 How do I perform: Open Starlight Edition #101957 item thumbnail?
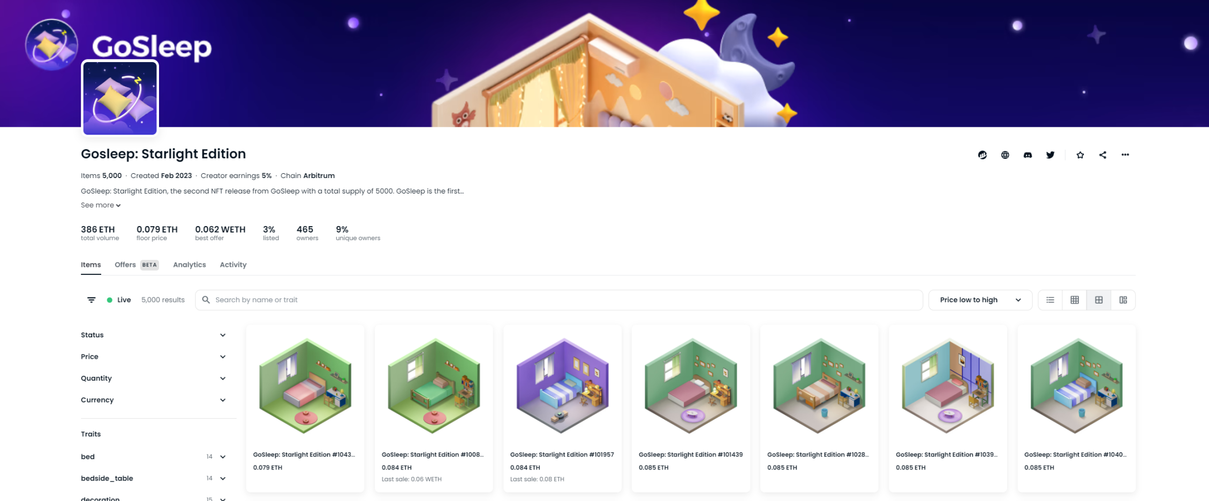click(x=562, y=386)
